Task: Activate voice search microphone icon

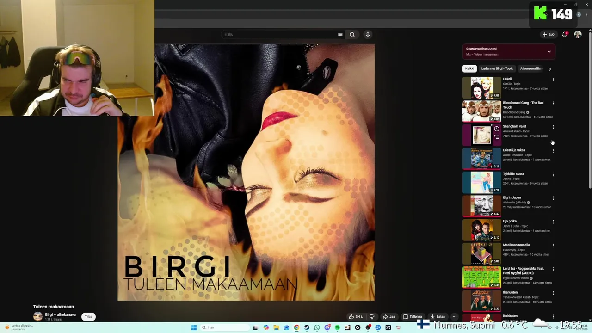Action: pos(368,34)
